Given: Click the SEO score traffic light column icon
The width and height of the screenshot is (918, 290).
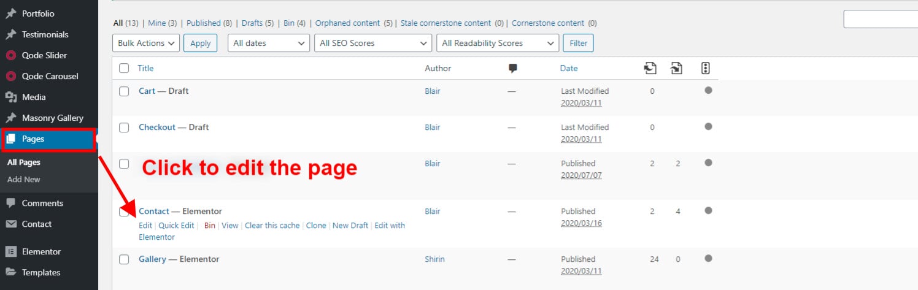Looking at the screenshot, I should point(706,68).
